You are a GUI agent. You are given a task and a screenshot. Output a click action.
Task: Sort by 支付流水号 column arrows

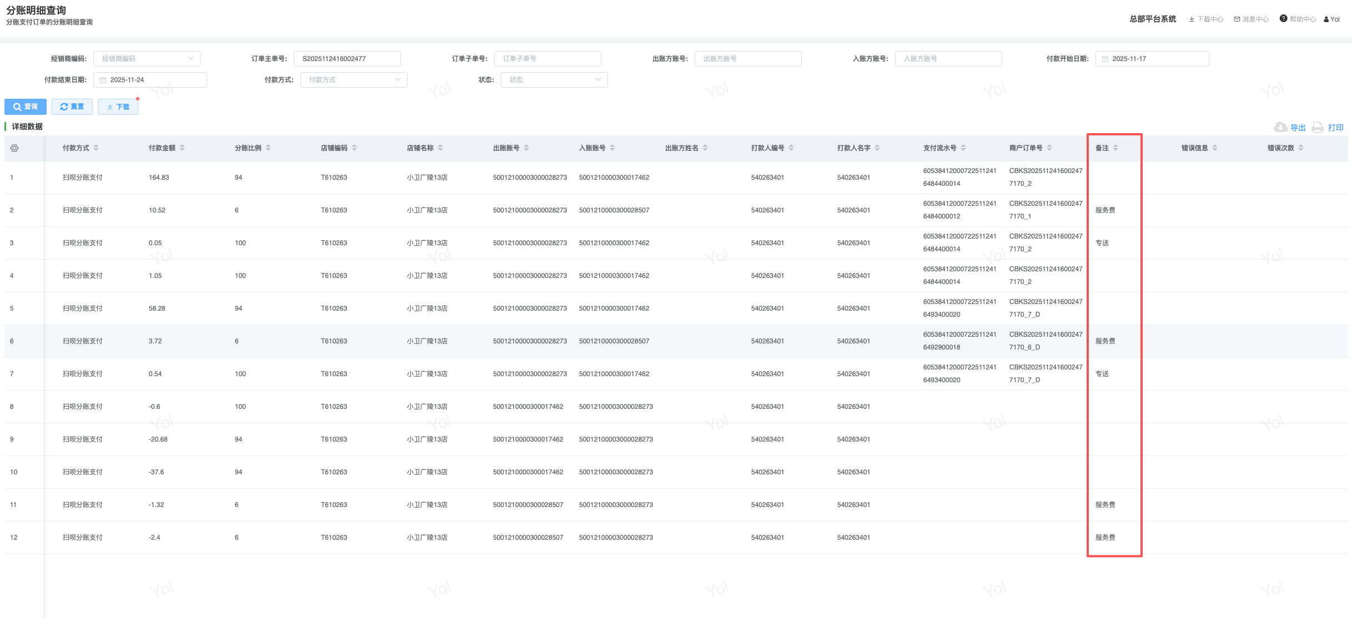click(x=963, y=148)
